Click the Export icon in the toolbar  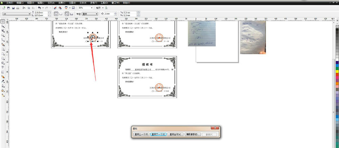click(x=60, y=8)
